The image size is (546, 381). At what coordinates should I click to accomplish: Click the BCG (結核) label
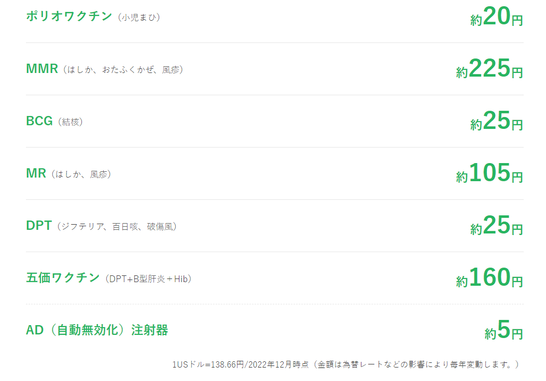click(x=54, y=121)
